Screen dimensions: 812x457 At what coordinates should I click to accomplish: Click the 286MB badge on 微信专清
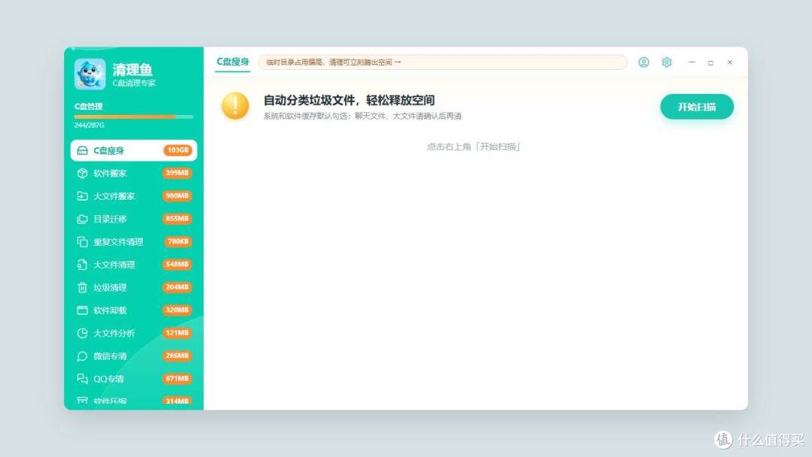177,356
